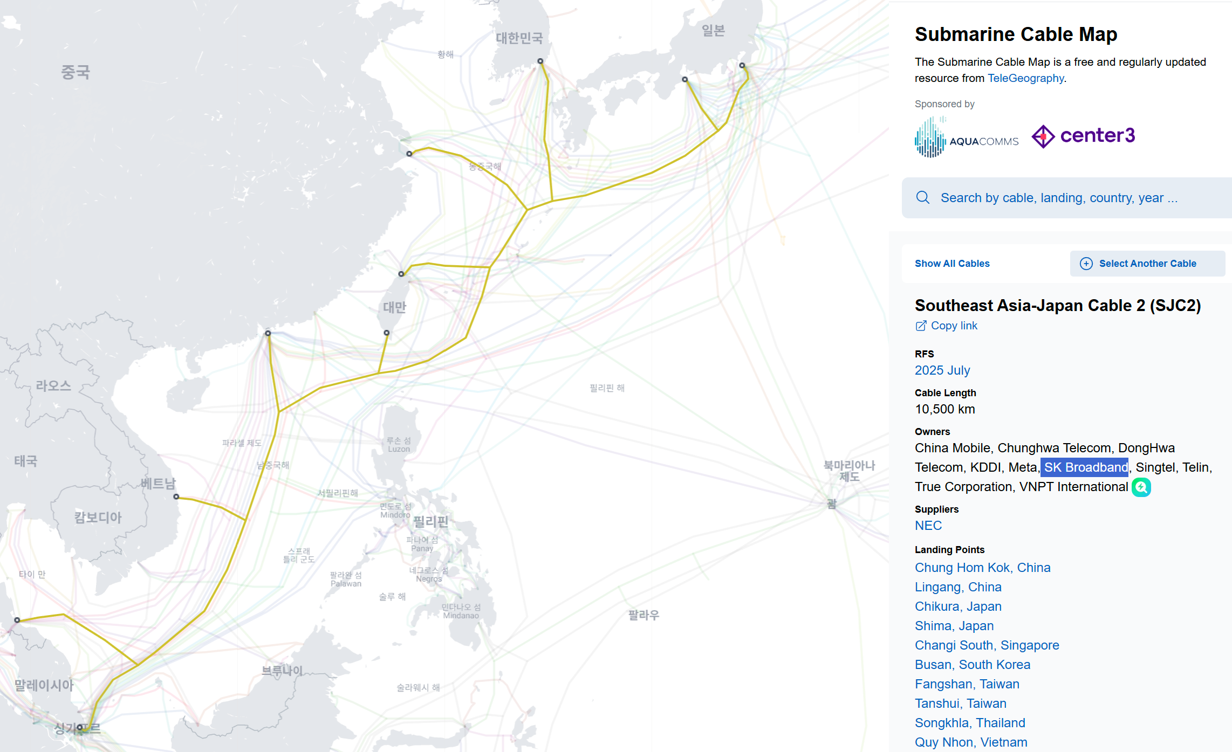
Task: Click the 북마리아나 제도 label on map
Action: point(849,471)
